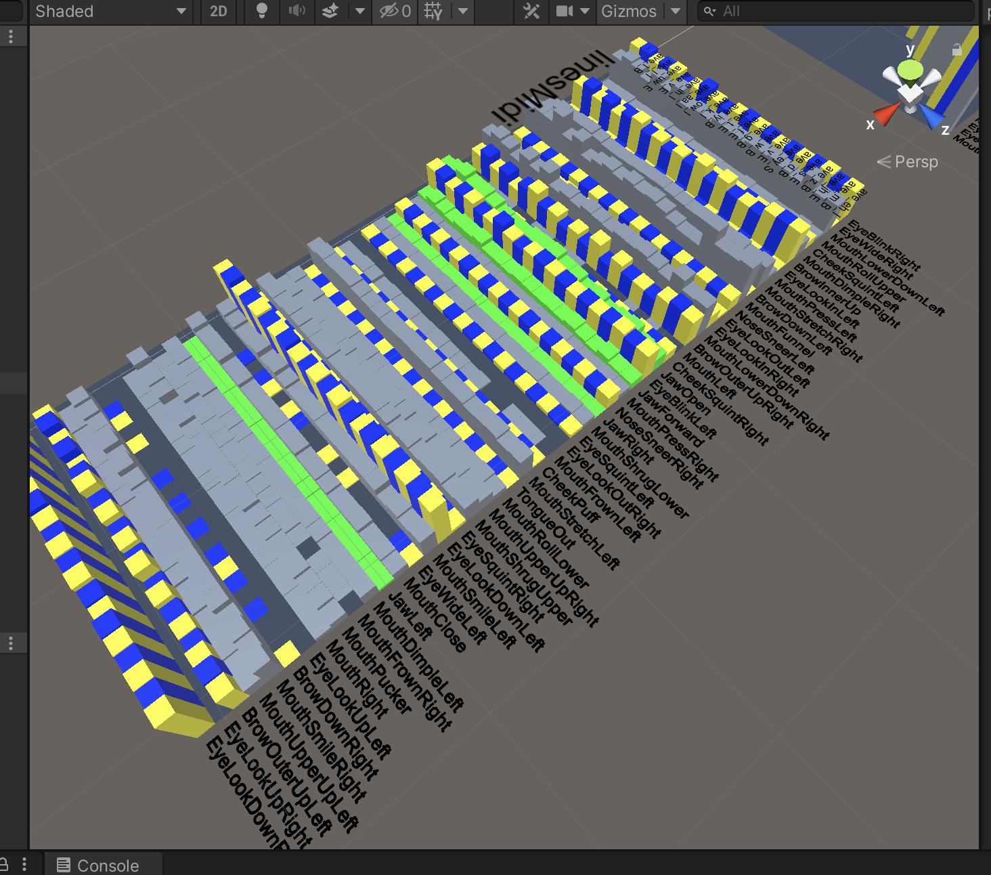Toggle the Gizmos button
Image resolution: width=991 pixels, height=875 pixels.
point(628,12)
